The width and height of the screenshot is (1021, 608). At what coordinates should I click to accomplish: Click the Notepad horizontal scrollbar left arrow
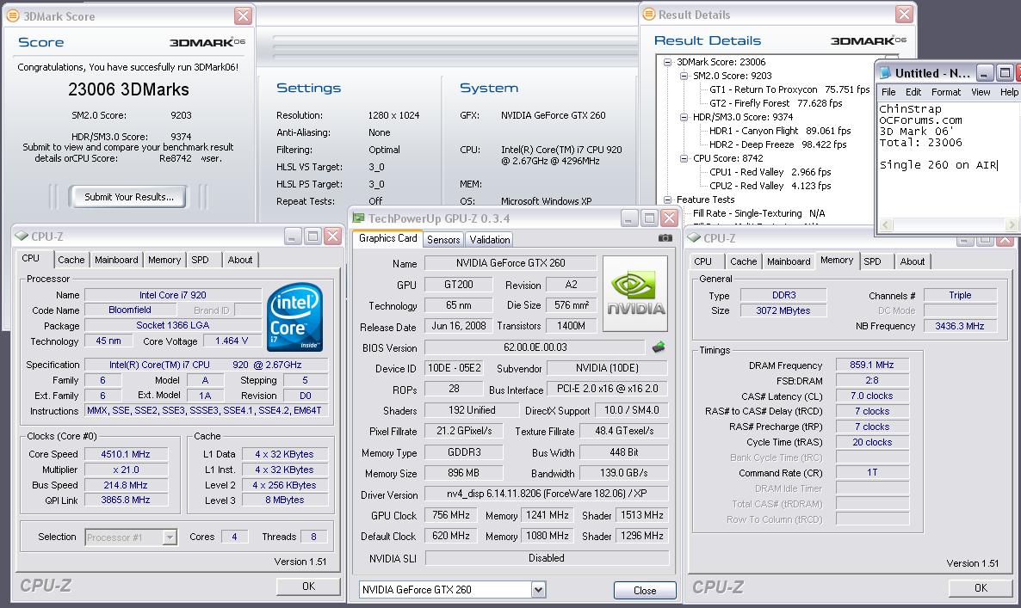click(x=885, y=225)
